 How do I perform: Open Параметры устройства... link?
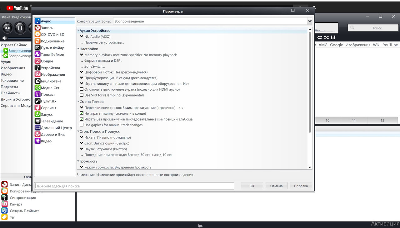click(x=104, y=42)
